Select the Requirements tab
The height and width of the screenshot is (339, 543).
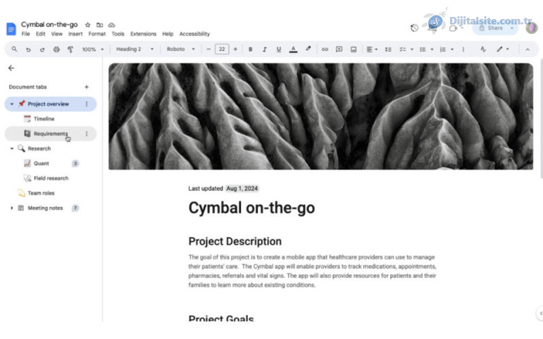click(x=50, y=134)
